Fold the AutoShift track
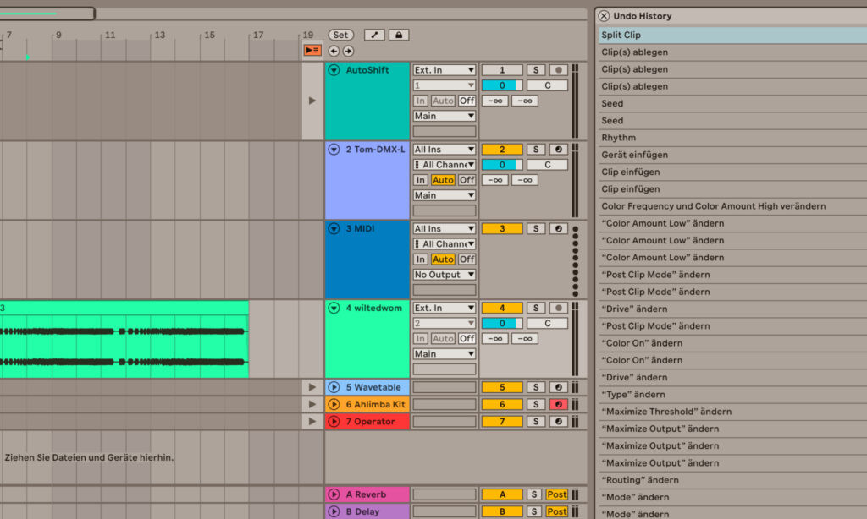Screen dimensions: 867x519 pyautogui.click(x=334, y=70)
